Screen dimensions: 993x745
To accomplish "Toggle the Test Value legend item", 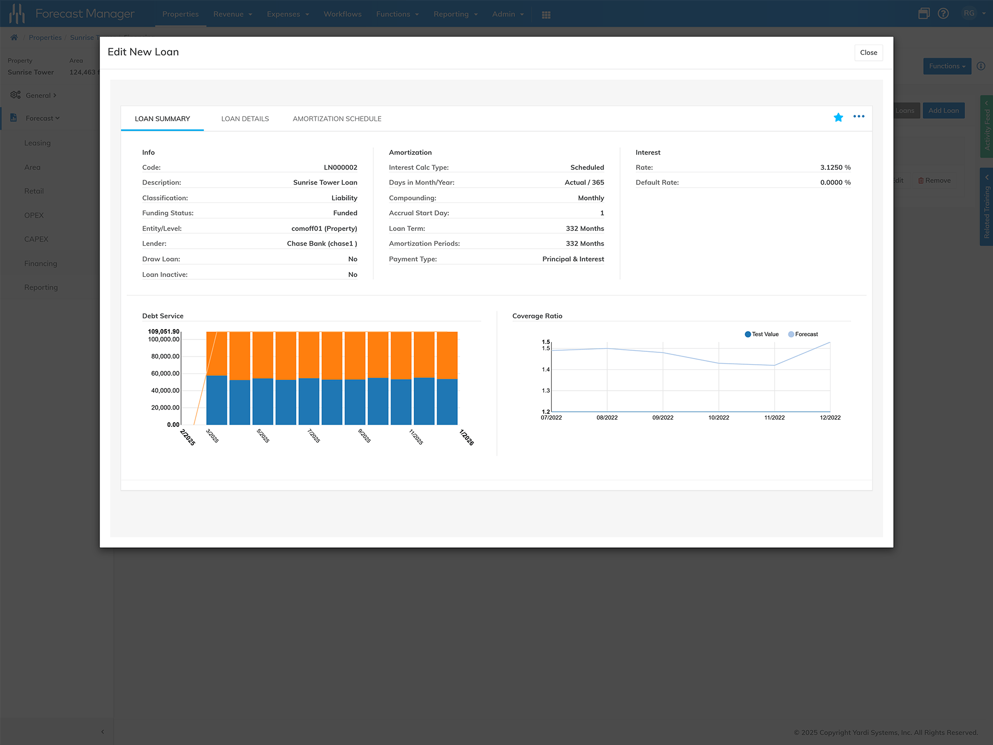I will pos(761,334).
